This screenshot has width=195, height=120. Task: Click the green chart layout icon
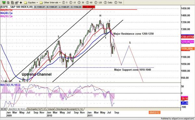coord(4,3)
